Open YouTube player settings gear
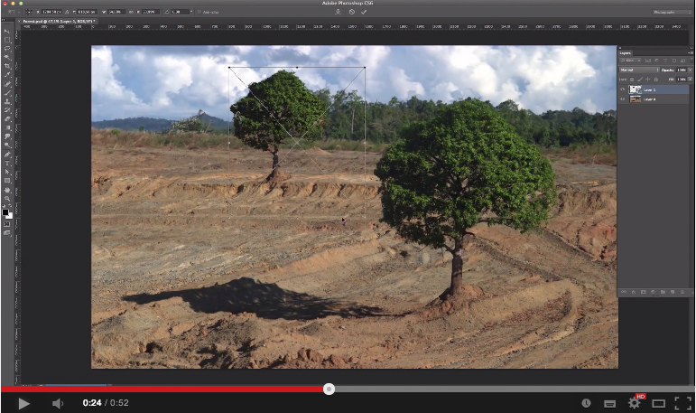The width and height of the screenshot is (696, 413). coord(635,403)
